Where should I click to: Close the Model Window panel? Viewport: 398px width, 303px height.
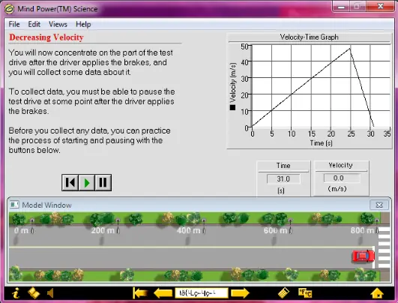[x=379, y=205]
